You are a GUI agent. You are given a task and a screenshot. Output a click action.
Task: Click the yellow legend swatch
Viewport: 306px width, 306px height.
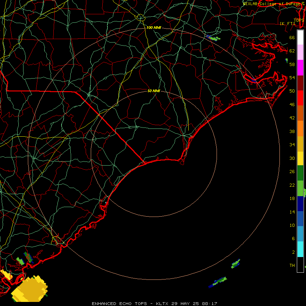click(300, 158)
